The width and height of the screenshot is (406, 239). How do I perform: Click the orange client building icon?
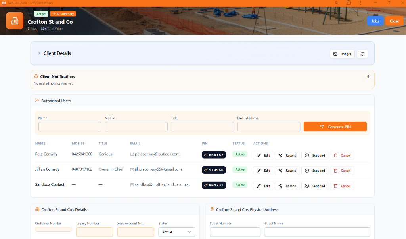15,21
